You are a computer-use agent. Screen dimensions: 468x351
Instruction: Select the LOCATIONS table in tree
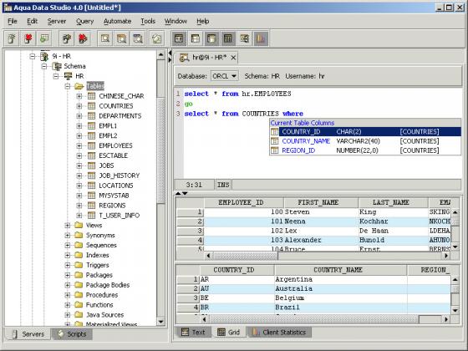coord(116,186)
